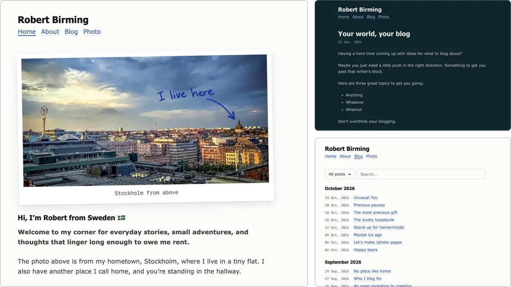
Task: Open The lovely lussebulle post
Action: pos(374,220)
